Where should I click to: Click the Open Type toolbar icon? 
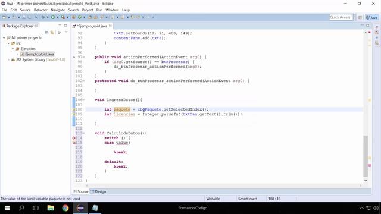[90, 17]
